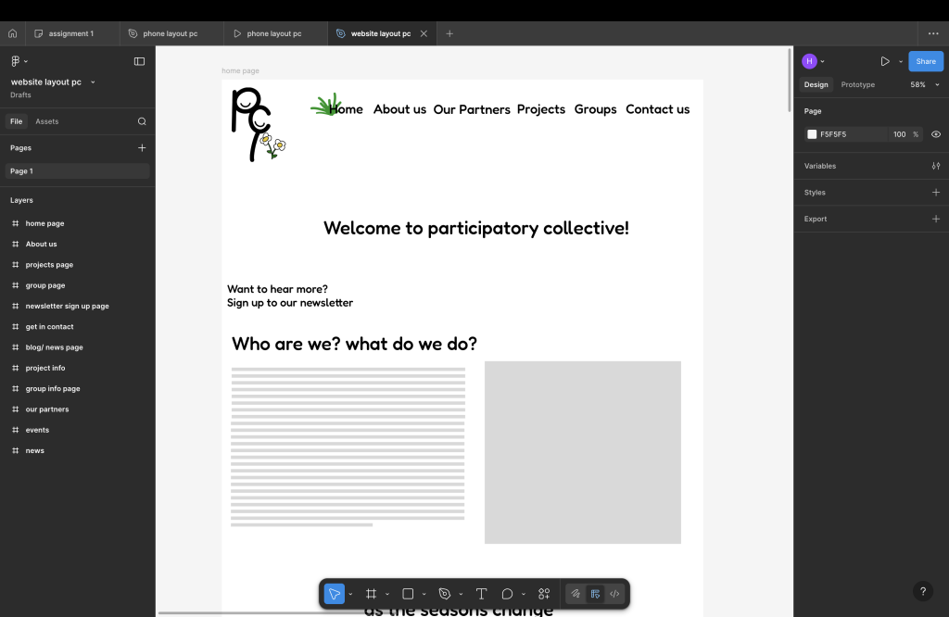Open the assignment 1 tab
The width and height of the screenshot is (949, 617).
coord(70,33)
